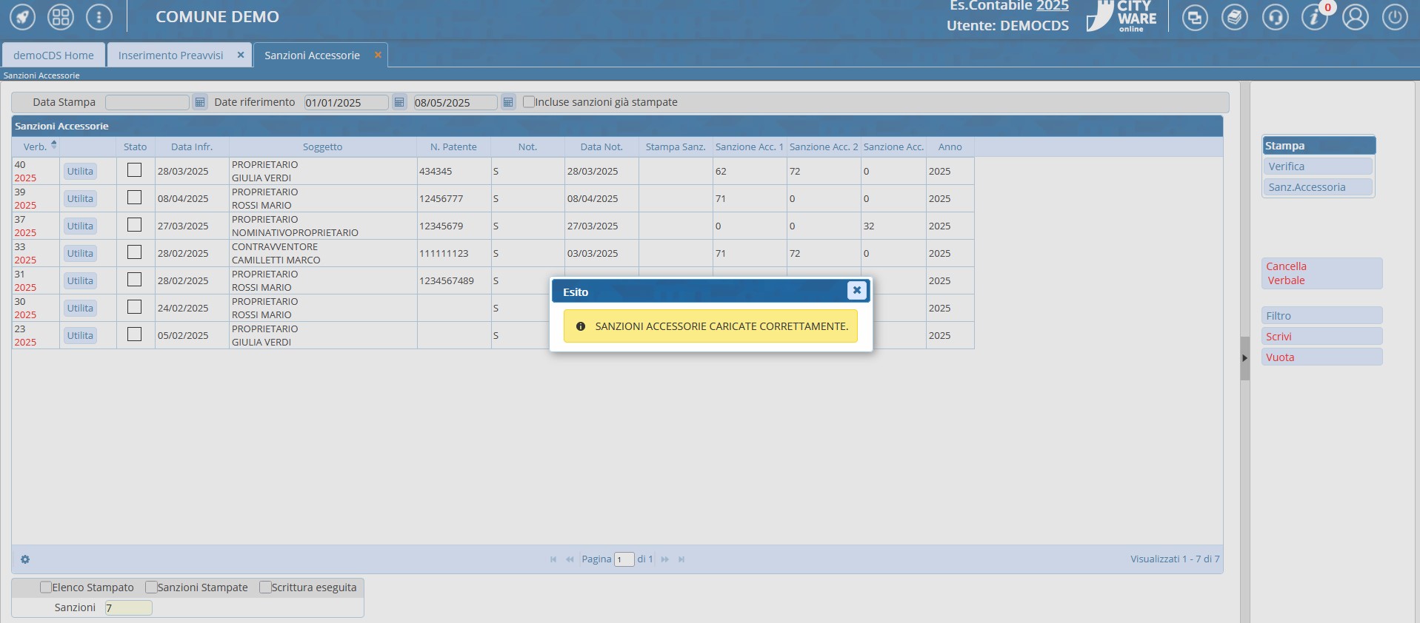The height and width of the screenshot is (623, 1420).
Task: Open the info notifications icon
Action: tap(1314, 17)
